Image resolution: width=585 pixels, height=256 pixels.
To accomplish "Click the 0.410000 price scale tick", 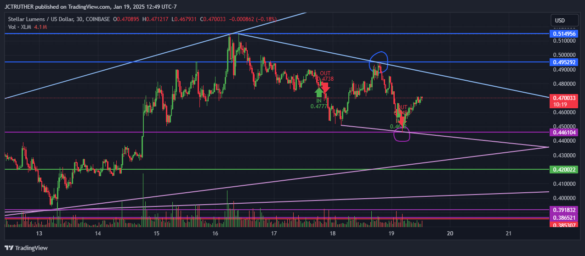I will pyautogui.click(x=564, y=184).
